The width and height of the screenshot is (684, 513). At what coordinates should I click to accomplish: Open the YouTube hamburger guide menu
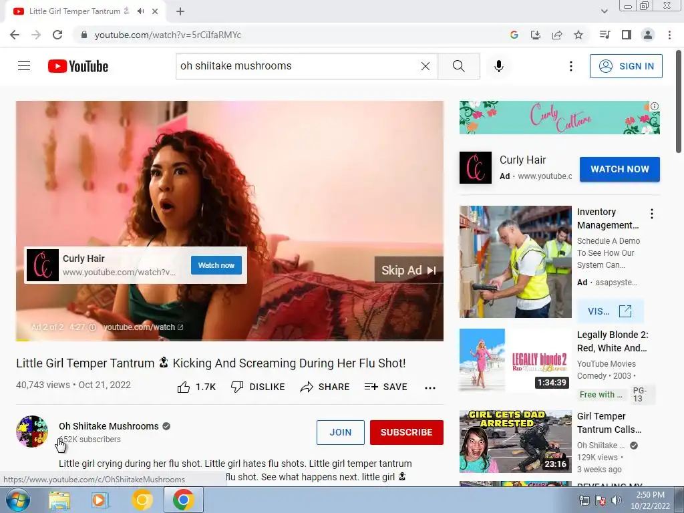point(24,66)
